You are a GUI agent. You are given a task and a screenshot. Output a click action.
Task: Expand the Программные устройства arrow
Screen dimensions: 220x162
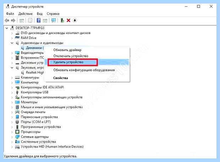pos(12,127)
